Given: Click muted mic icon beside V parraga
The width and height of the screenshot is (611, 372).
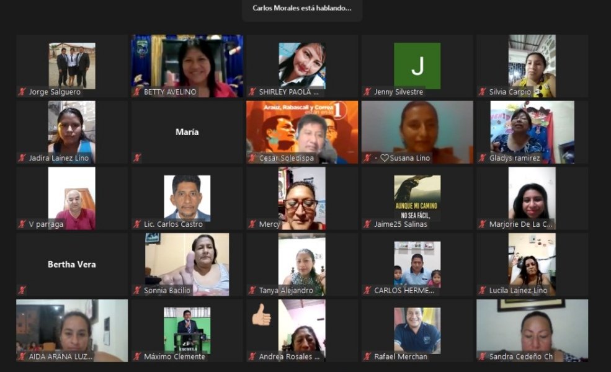Looking at the screenshot, I should coord(22,224).
